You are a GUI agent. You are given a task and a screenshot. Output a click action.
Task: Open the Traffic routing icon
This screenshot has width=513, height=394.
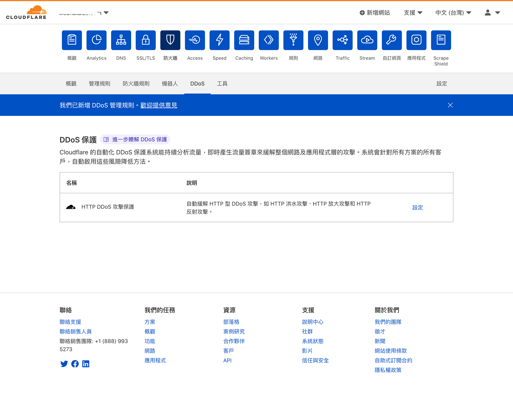pos(343,40)
